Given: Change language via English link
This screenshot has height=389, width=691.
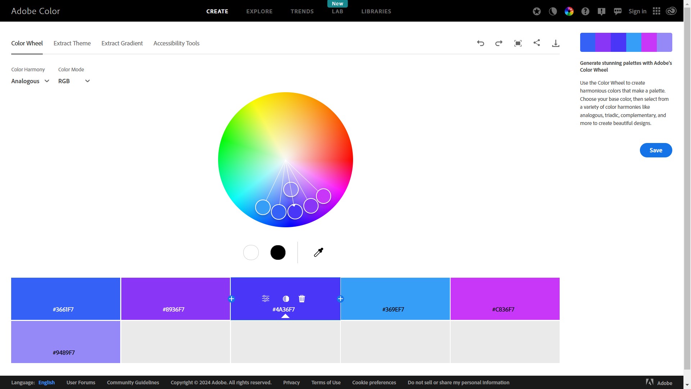Looking at the screenshot, I should pyautogui.click(x=47, y=383).
